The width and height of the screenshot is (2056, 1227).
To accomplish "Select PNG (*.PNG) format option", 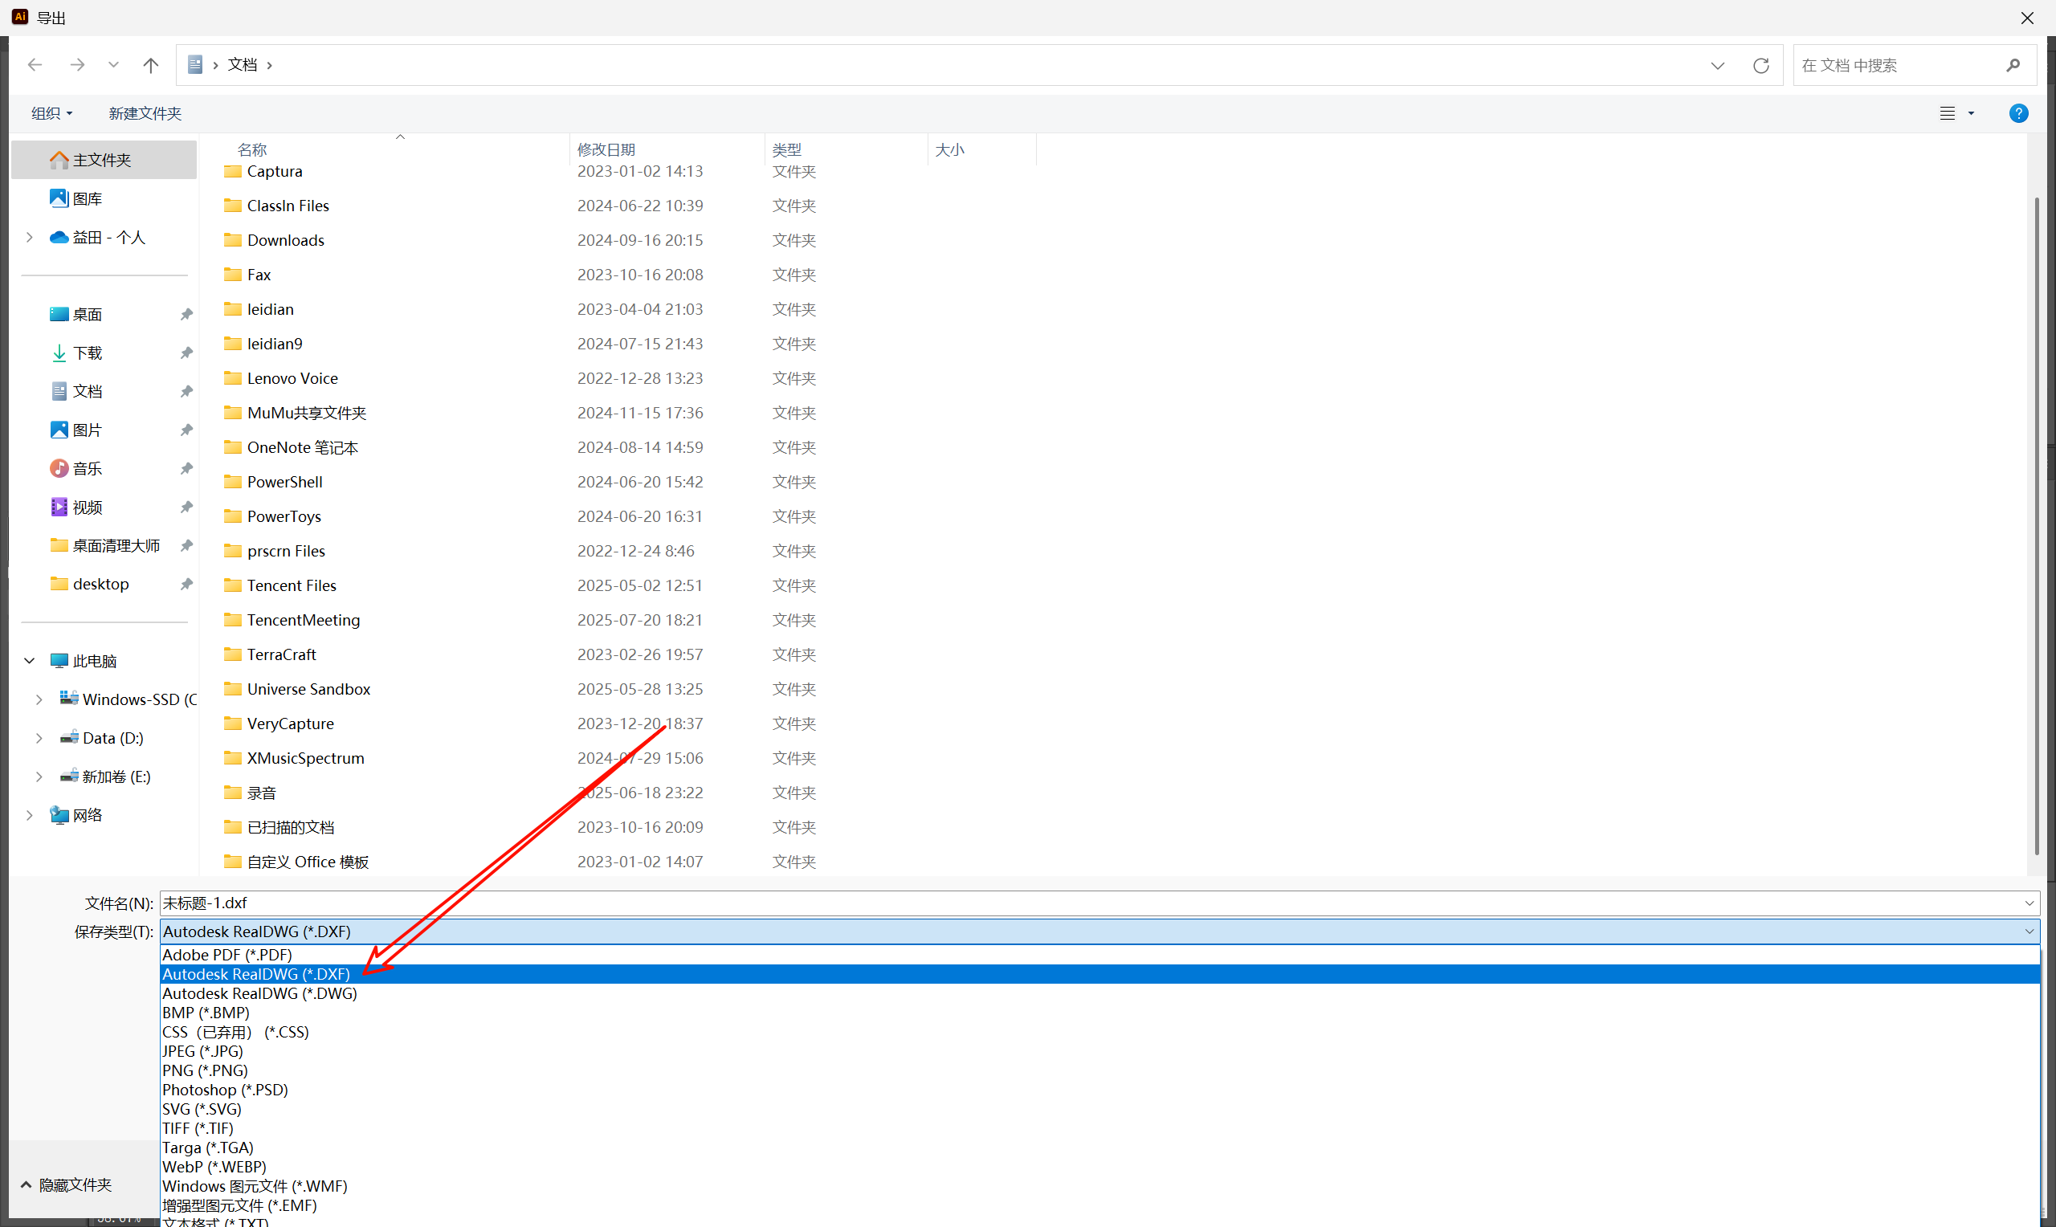I will click(x=205, y=1070).
